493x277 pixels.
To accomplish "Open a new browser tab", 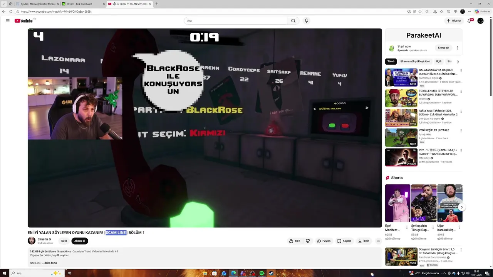I will (156, 4).
